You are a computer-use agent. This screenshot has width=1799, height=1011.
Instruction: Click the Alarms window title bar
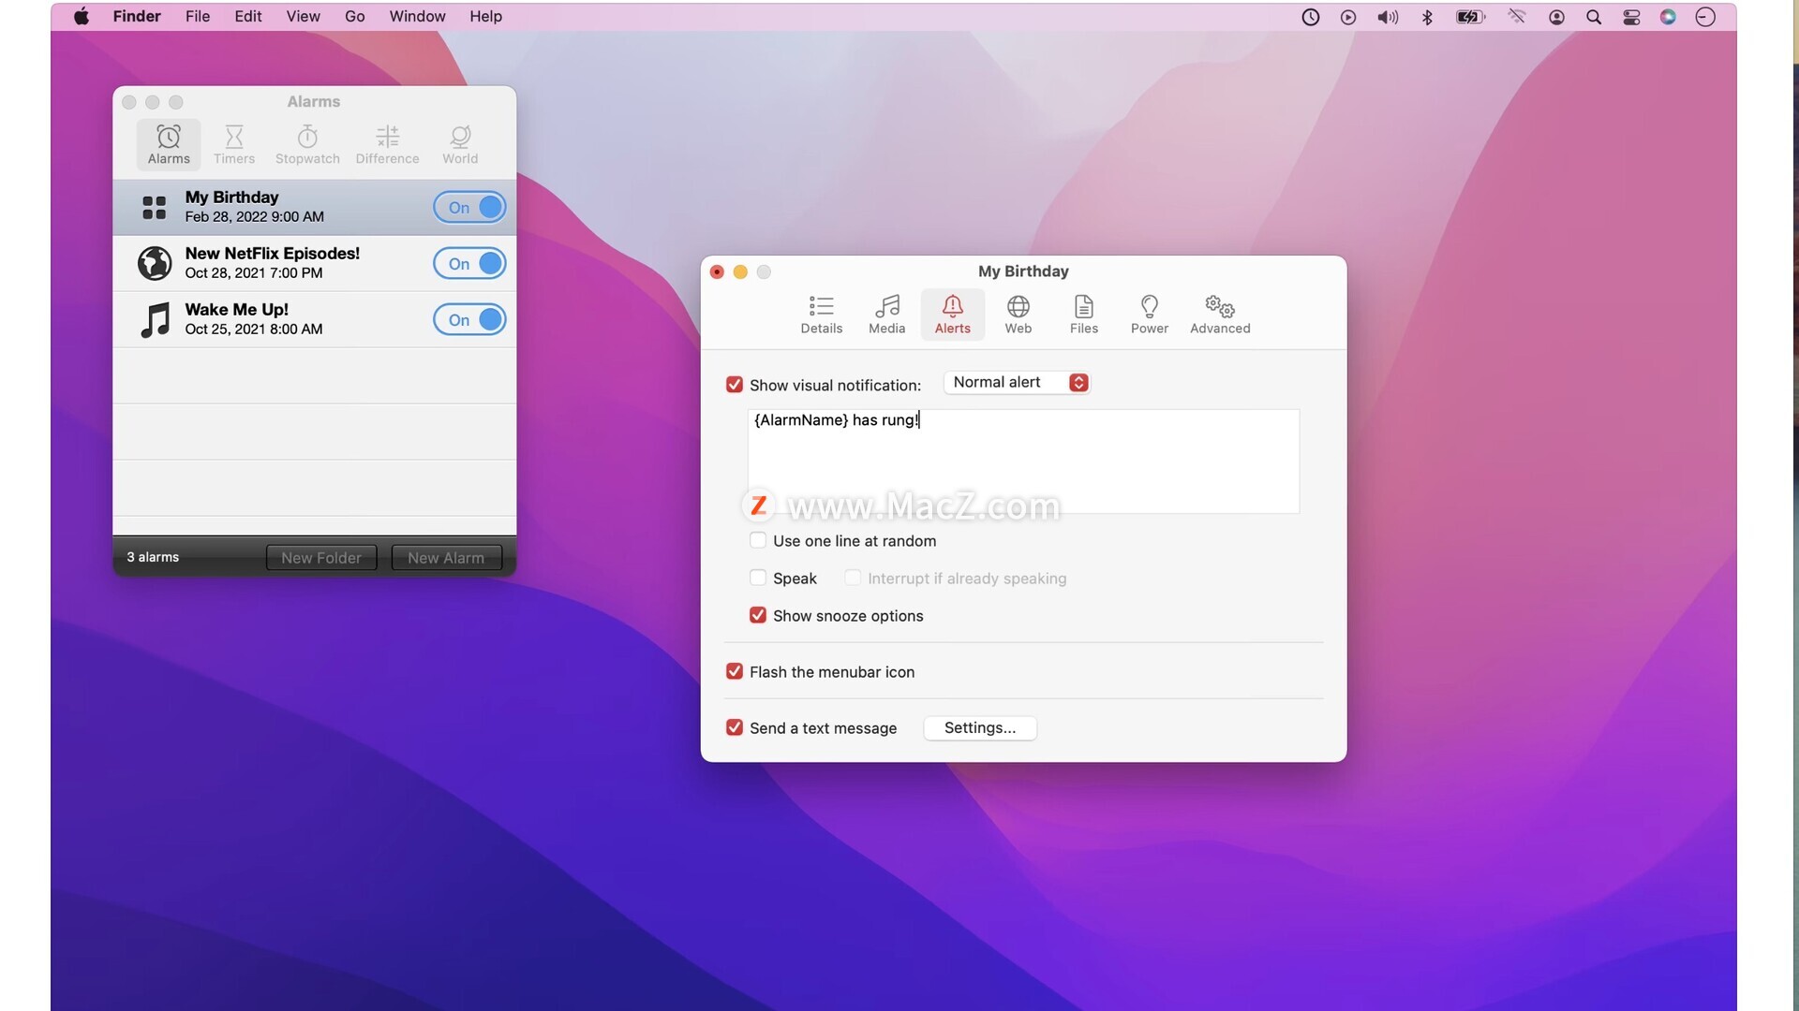[314, 101]
